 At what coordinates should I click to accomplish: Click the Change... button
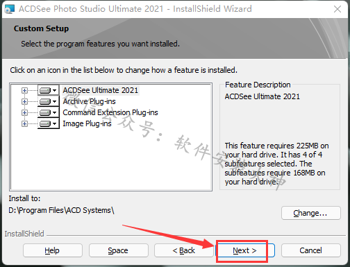pos(311,213)
